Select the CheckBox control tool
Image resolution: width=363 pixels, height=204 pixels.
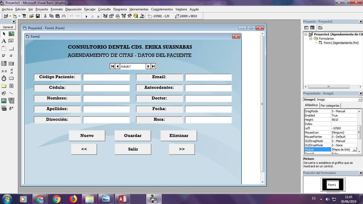click(x=4, y=56)
